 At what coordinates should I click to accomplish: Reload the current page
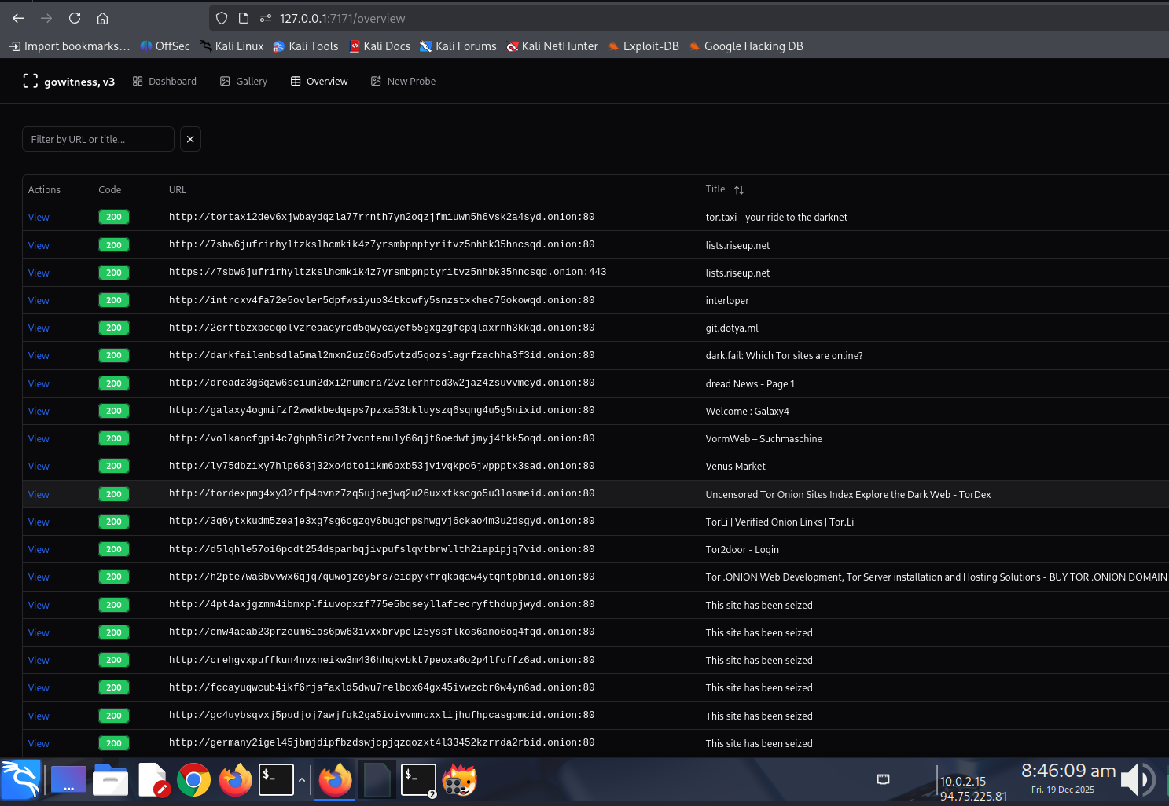tap(75, 18)
